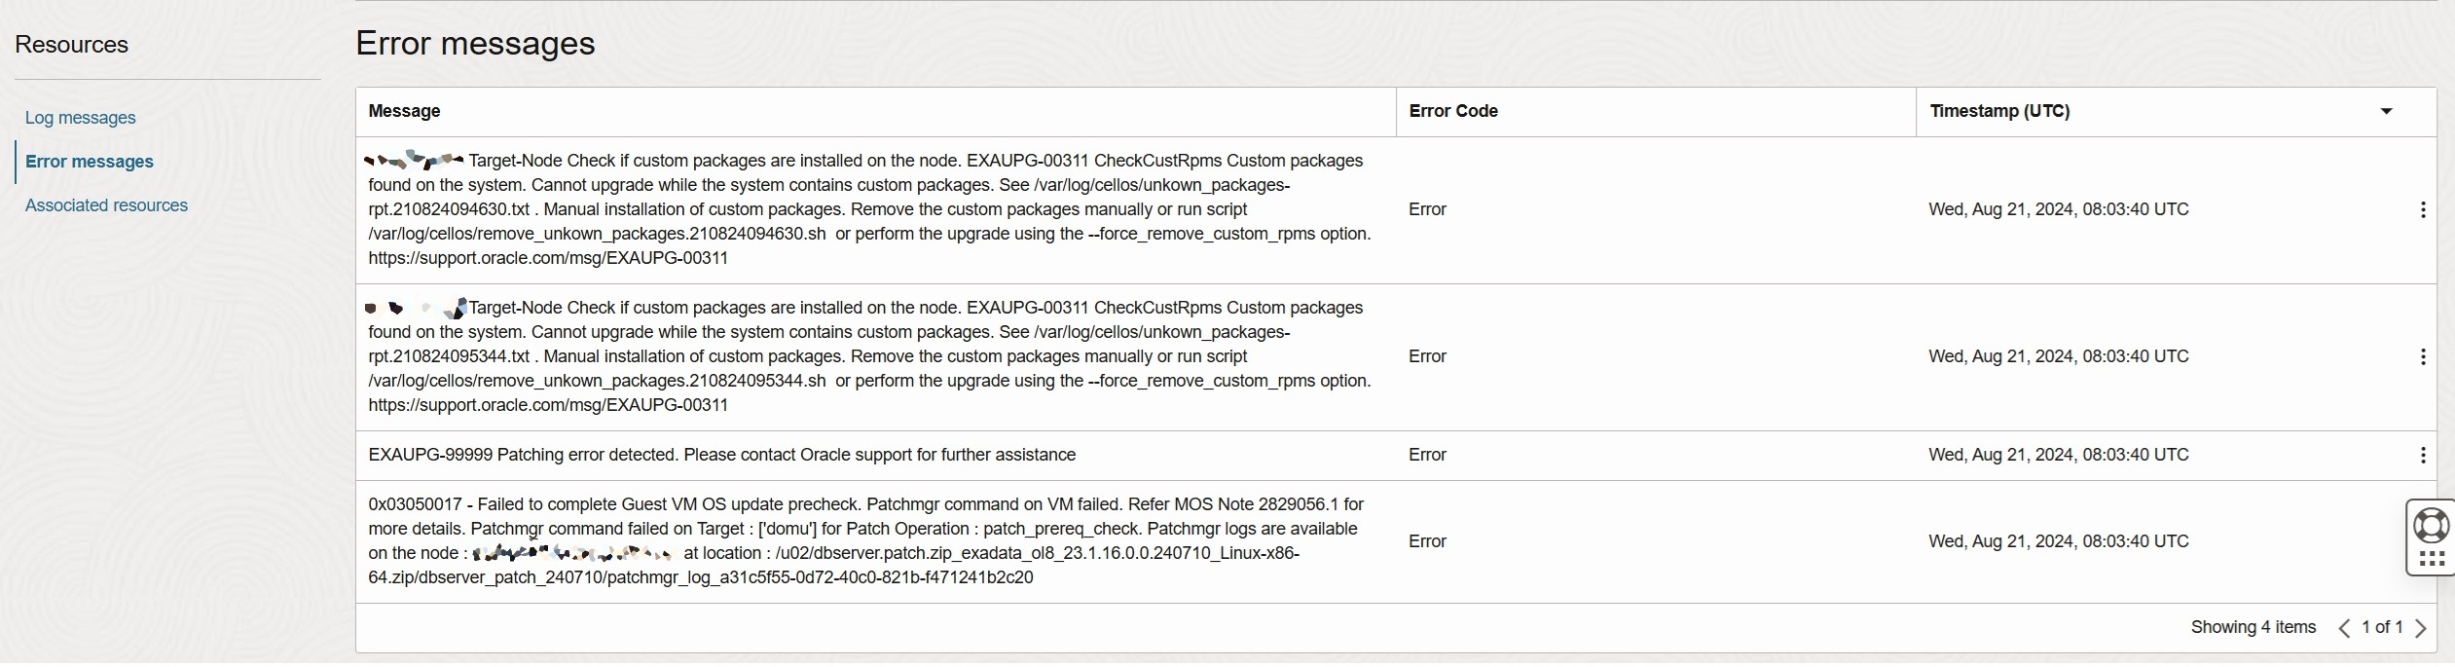Open actions menu for the EXAUPG-99999 row
This screenshot has width=2455, height=667.
coord(2422,455)
